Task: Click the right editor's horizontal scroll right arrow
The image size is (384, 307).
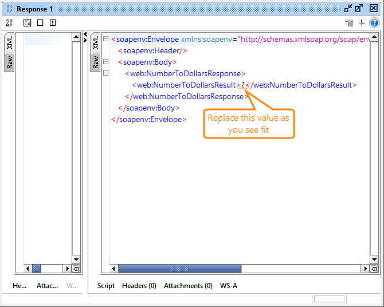Action: [365, 269]
